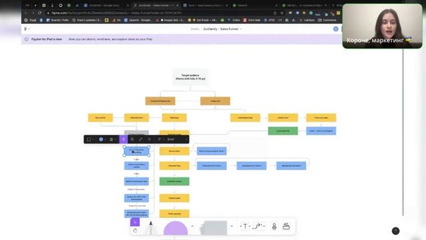Open the Stamp tool

coord(274,226)
